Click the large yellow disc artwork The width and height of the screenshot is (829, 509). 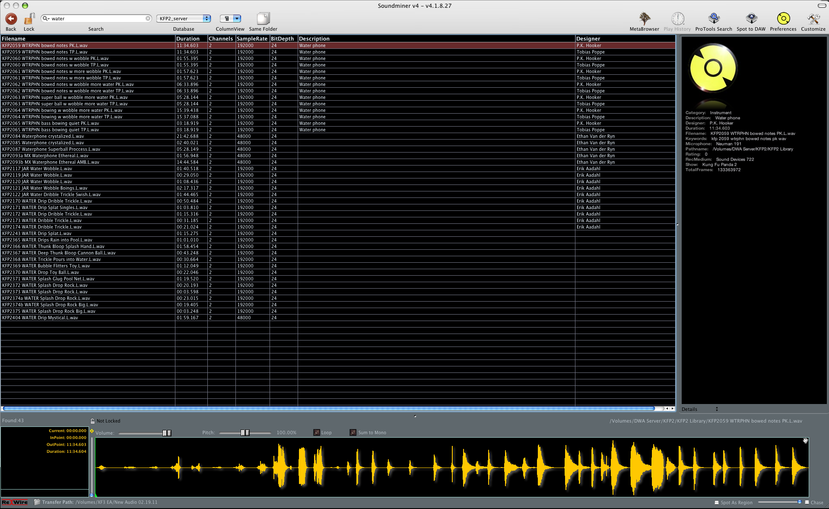[x=713, y=68]
